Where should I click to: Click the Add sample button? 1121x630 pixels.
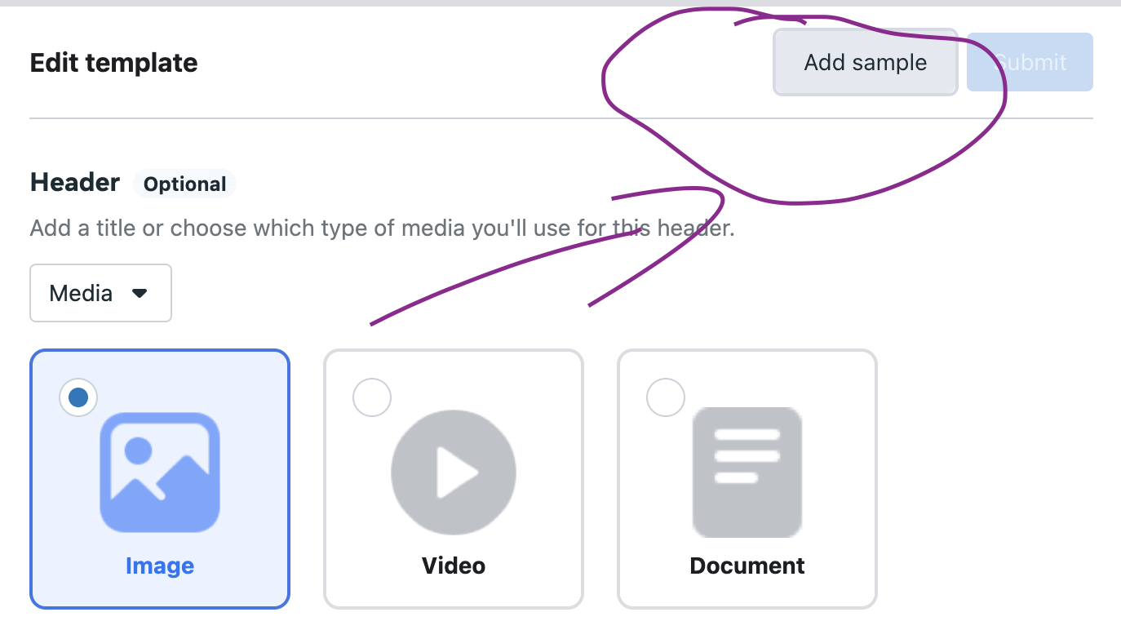coord(865,63)
